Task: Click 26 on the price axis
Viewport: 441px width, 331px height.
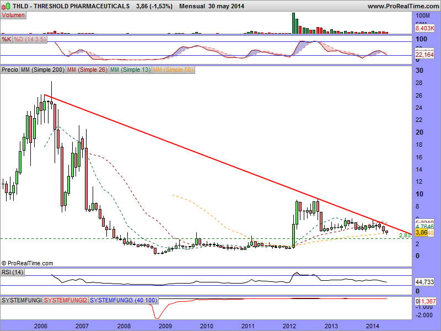Action: [420, 95]
